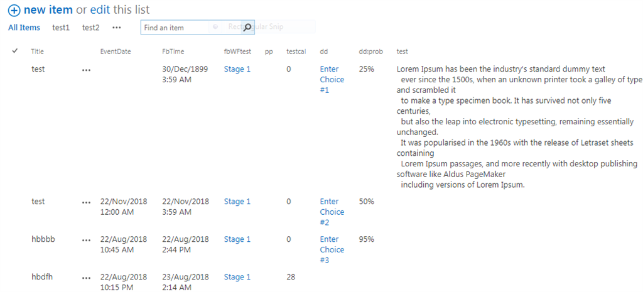Open ellipsis menu for the 25% test item

[86, 70]
